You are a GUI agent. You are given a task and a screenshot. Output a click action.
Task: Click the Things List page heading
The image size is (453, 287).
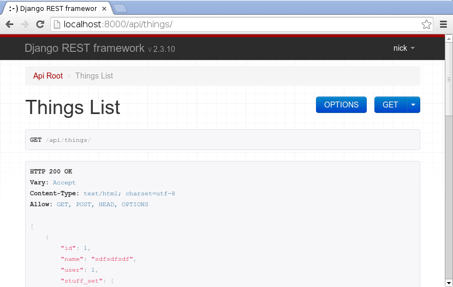[73, 107]
